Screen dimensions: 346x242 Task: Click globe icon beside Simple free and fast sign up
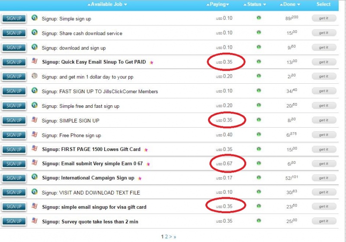click(x=35, y=105)
